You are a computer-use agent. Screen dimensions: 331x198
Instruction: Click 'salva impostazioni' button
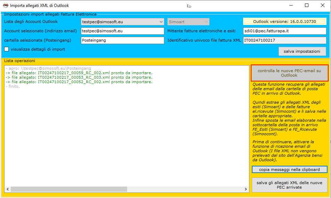302,51
